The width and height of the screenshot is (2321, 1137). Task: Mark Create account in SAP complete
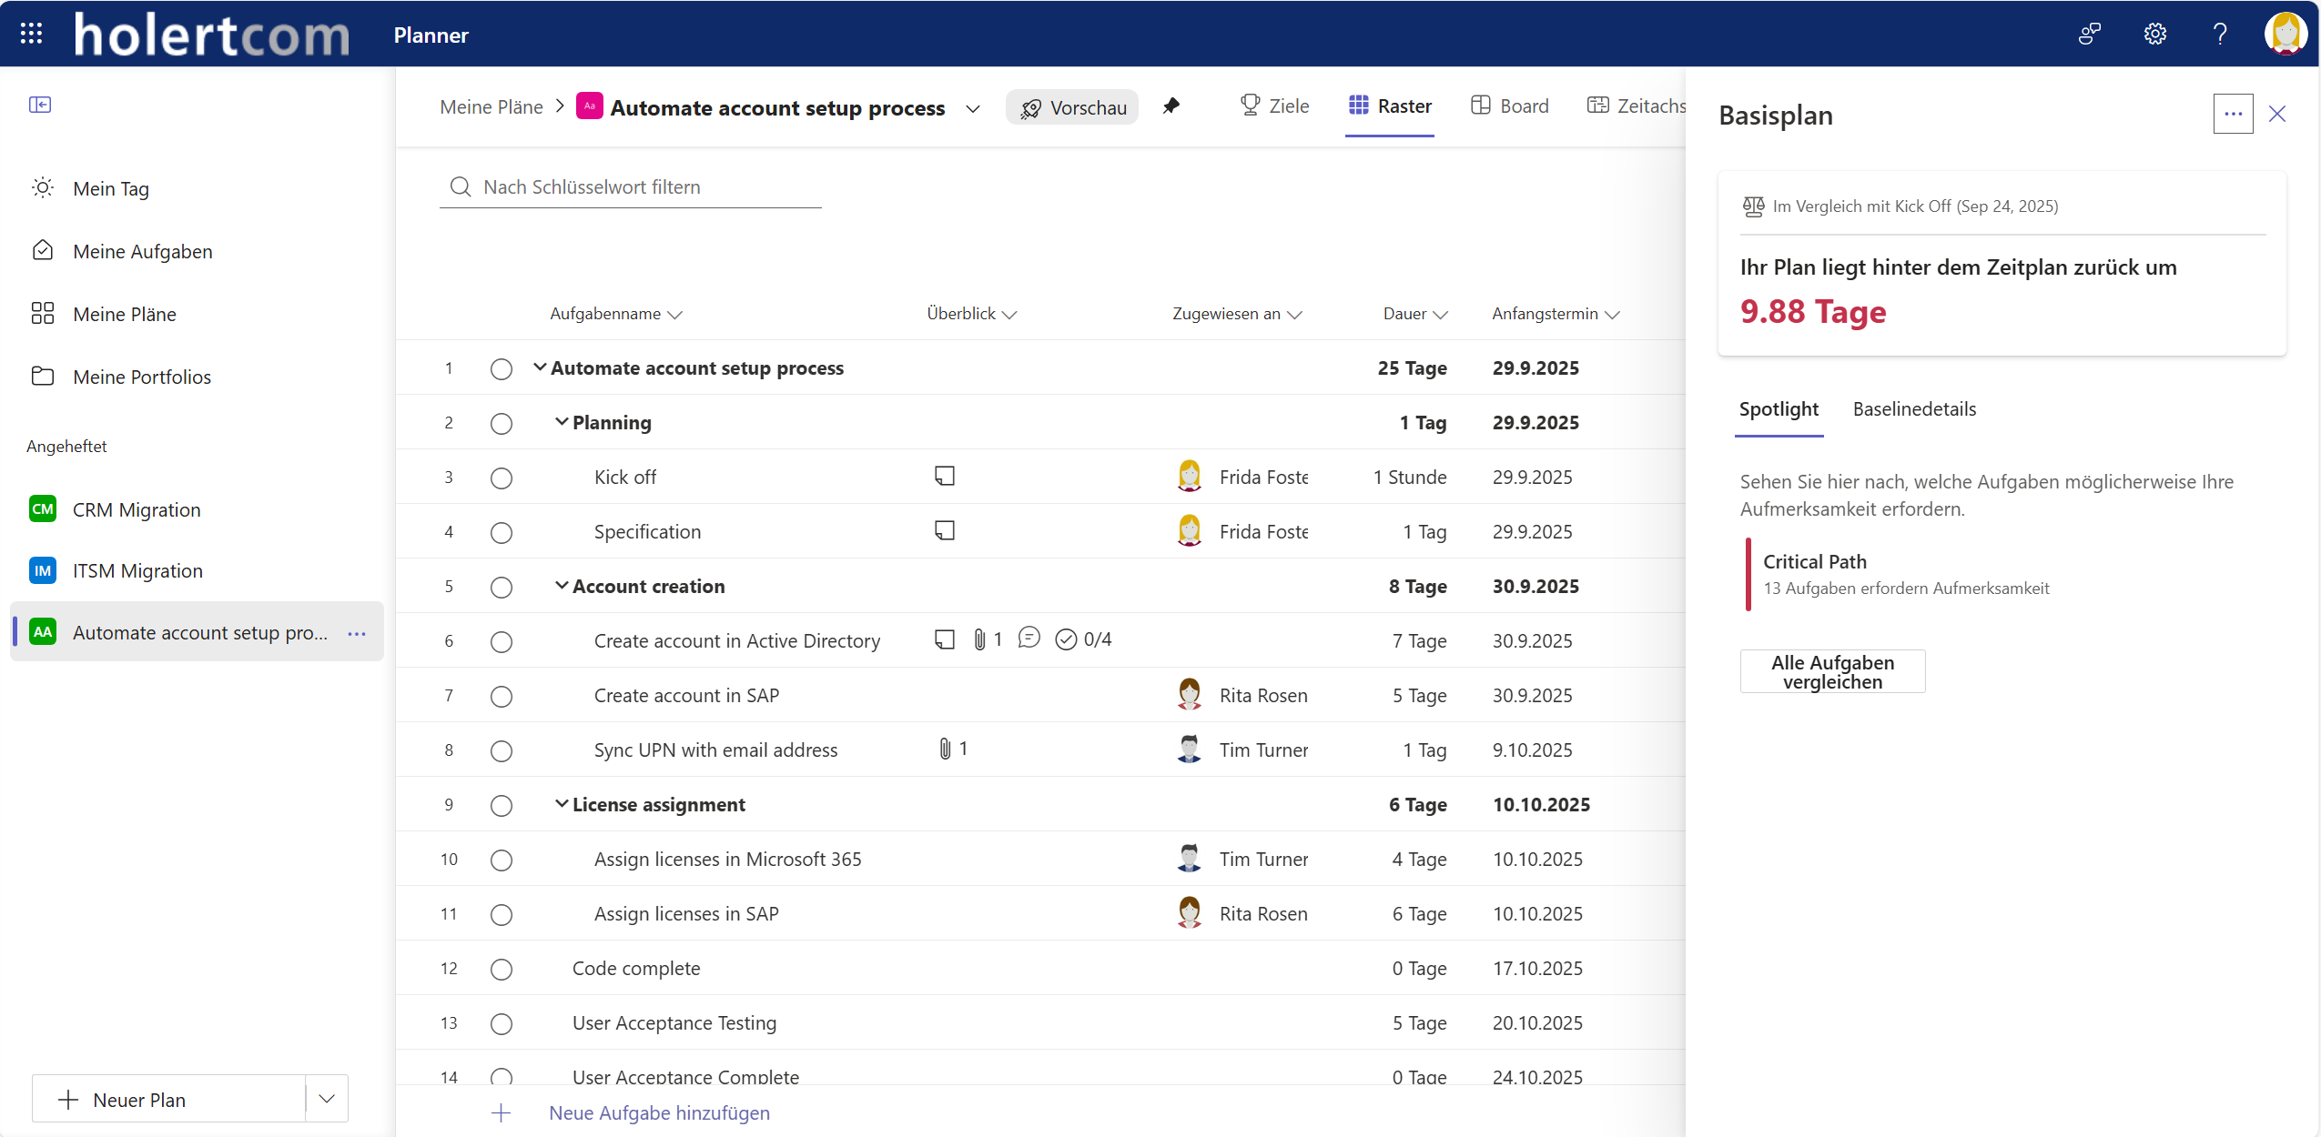[502, 696]
